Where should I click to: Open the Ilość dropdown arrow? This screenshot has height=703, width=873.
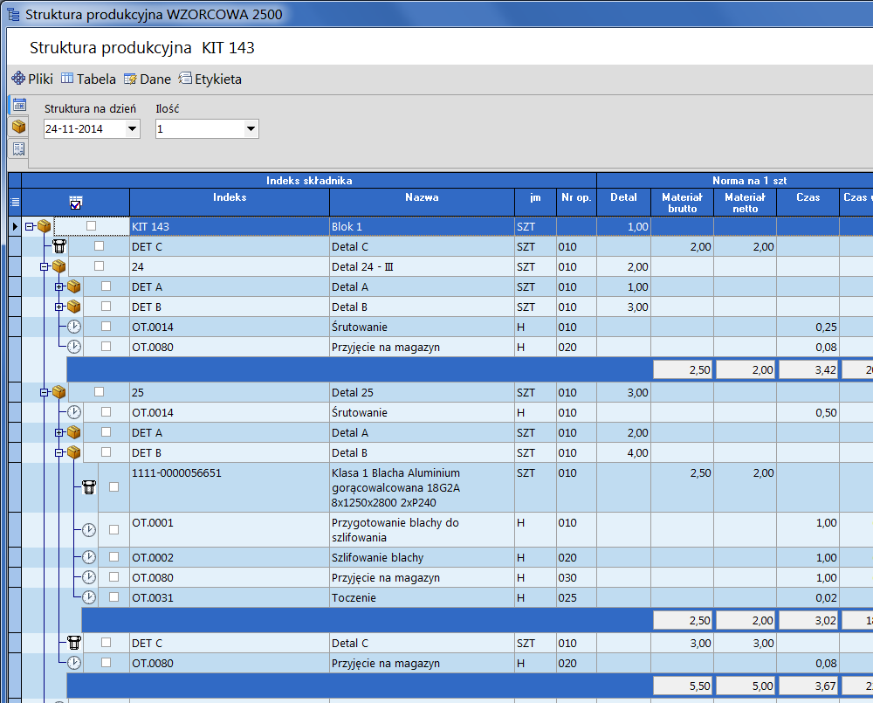click(251, 128)
